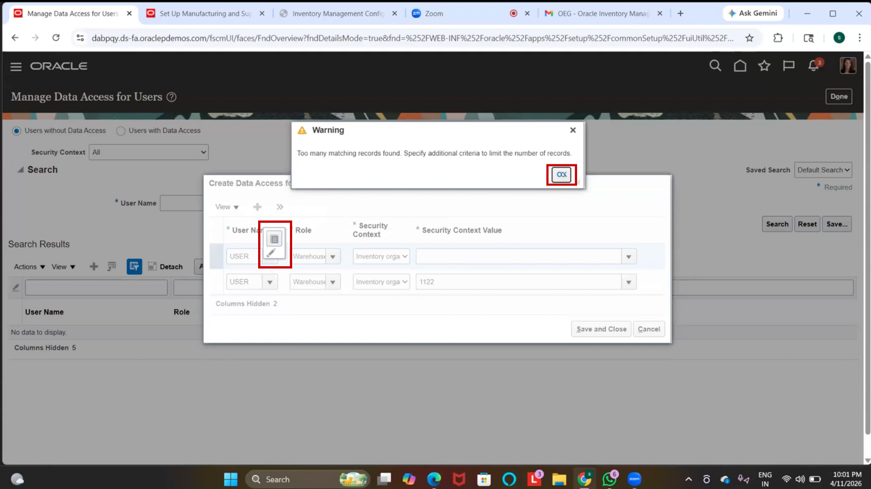Click the Done button
Image resolution: width=871 pixels, height=489 pixels.
[x=839, y=96]
